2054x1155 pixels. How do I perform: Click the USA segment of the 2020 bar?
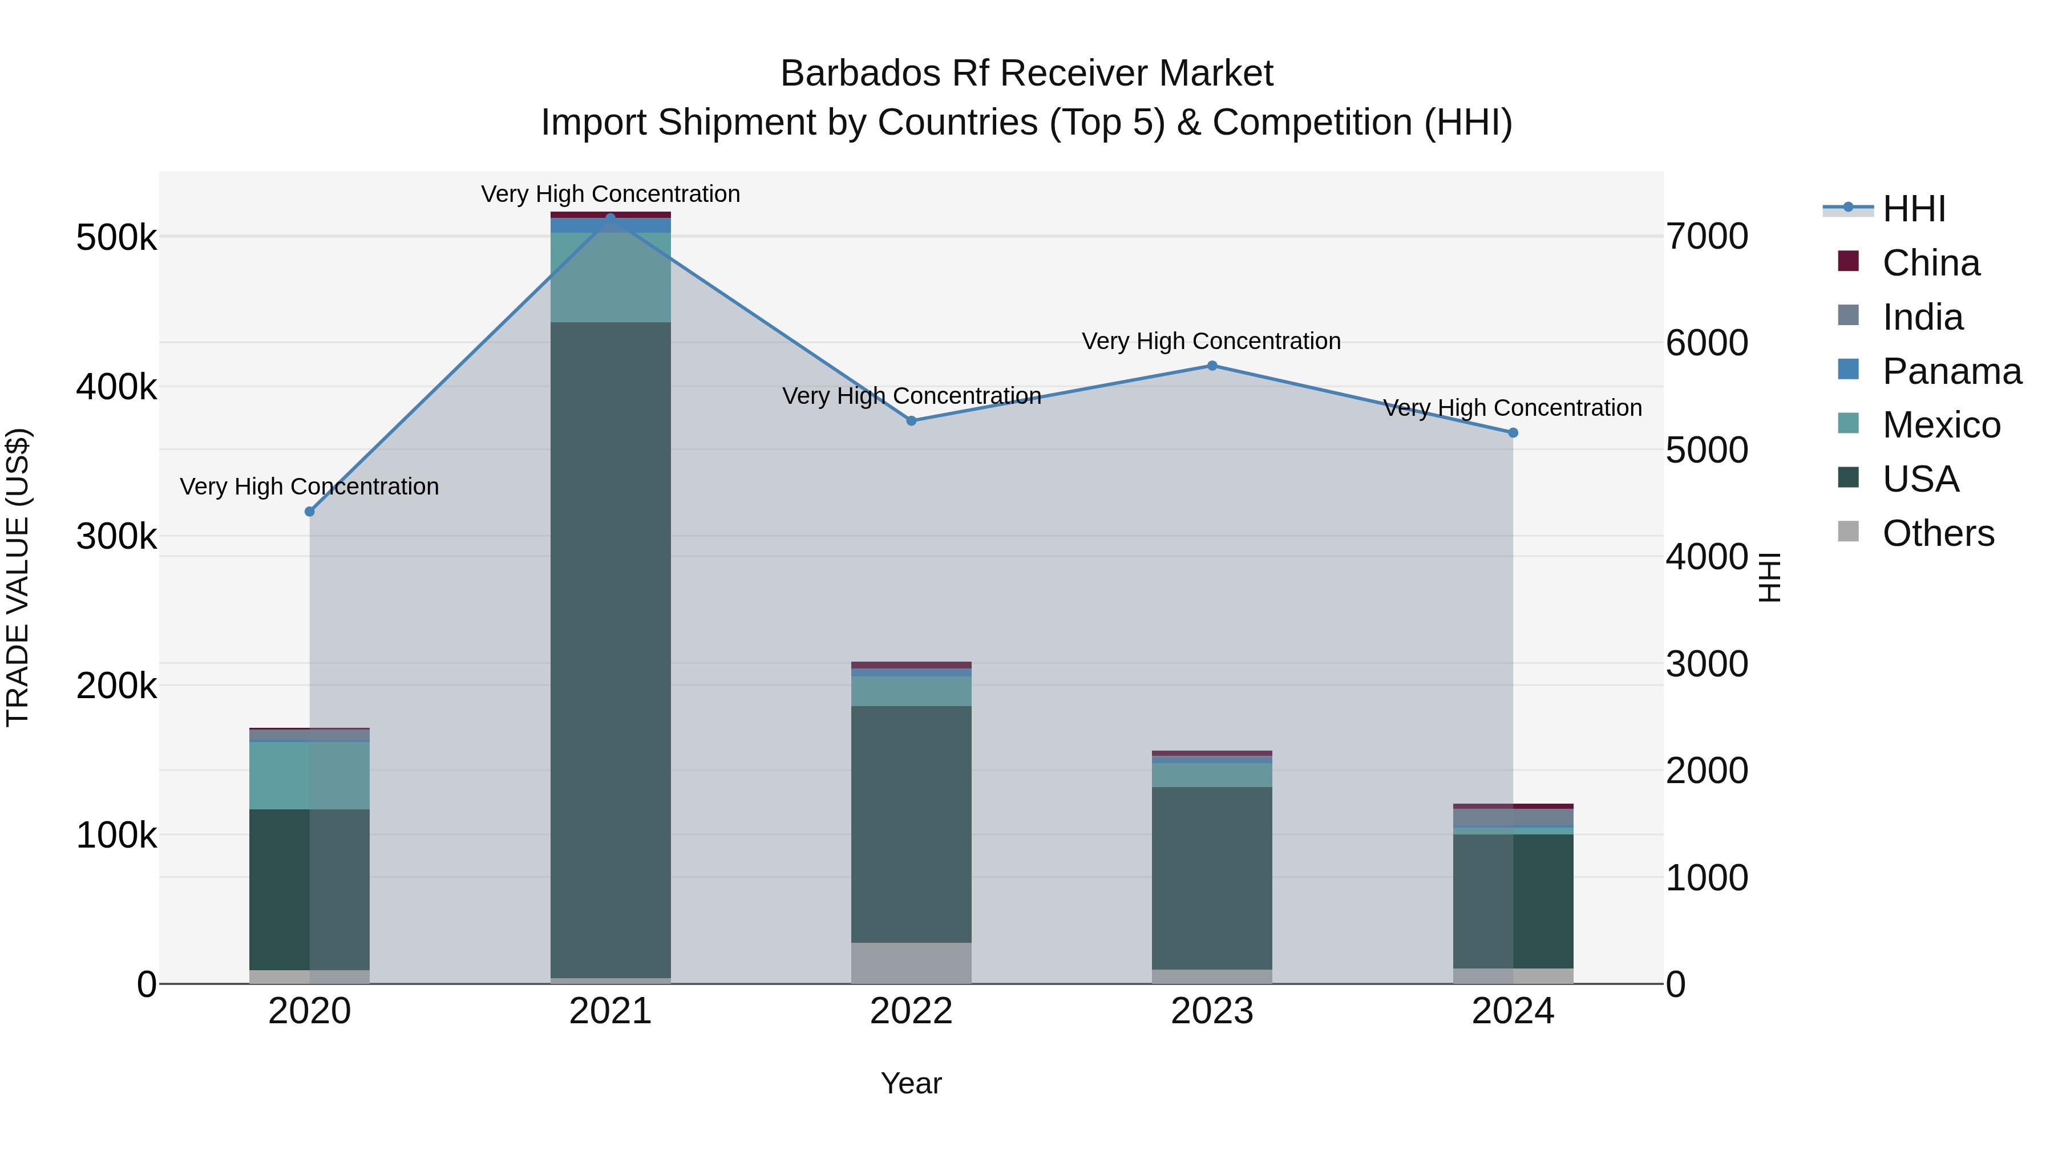(x=310, y=890)
